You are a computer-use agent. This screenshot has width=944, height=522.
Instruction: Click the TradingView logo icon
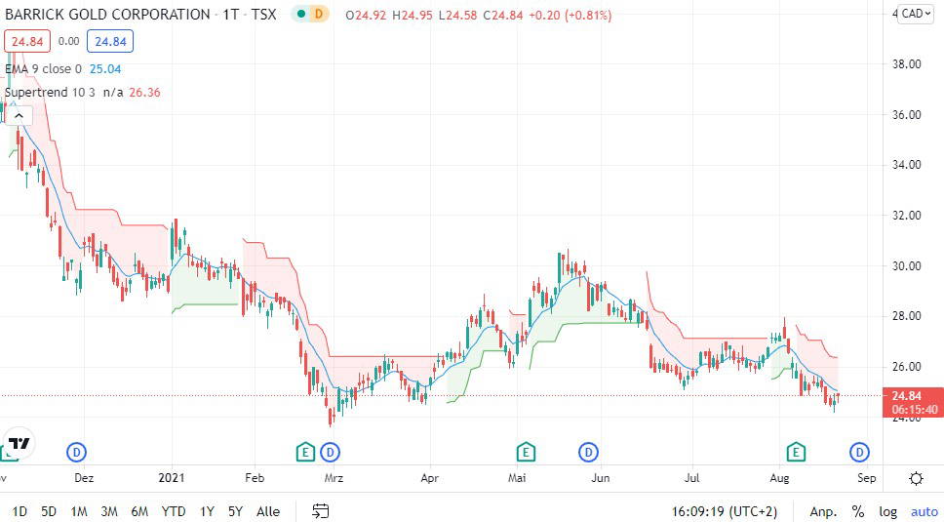click(20, 444)
